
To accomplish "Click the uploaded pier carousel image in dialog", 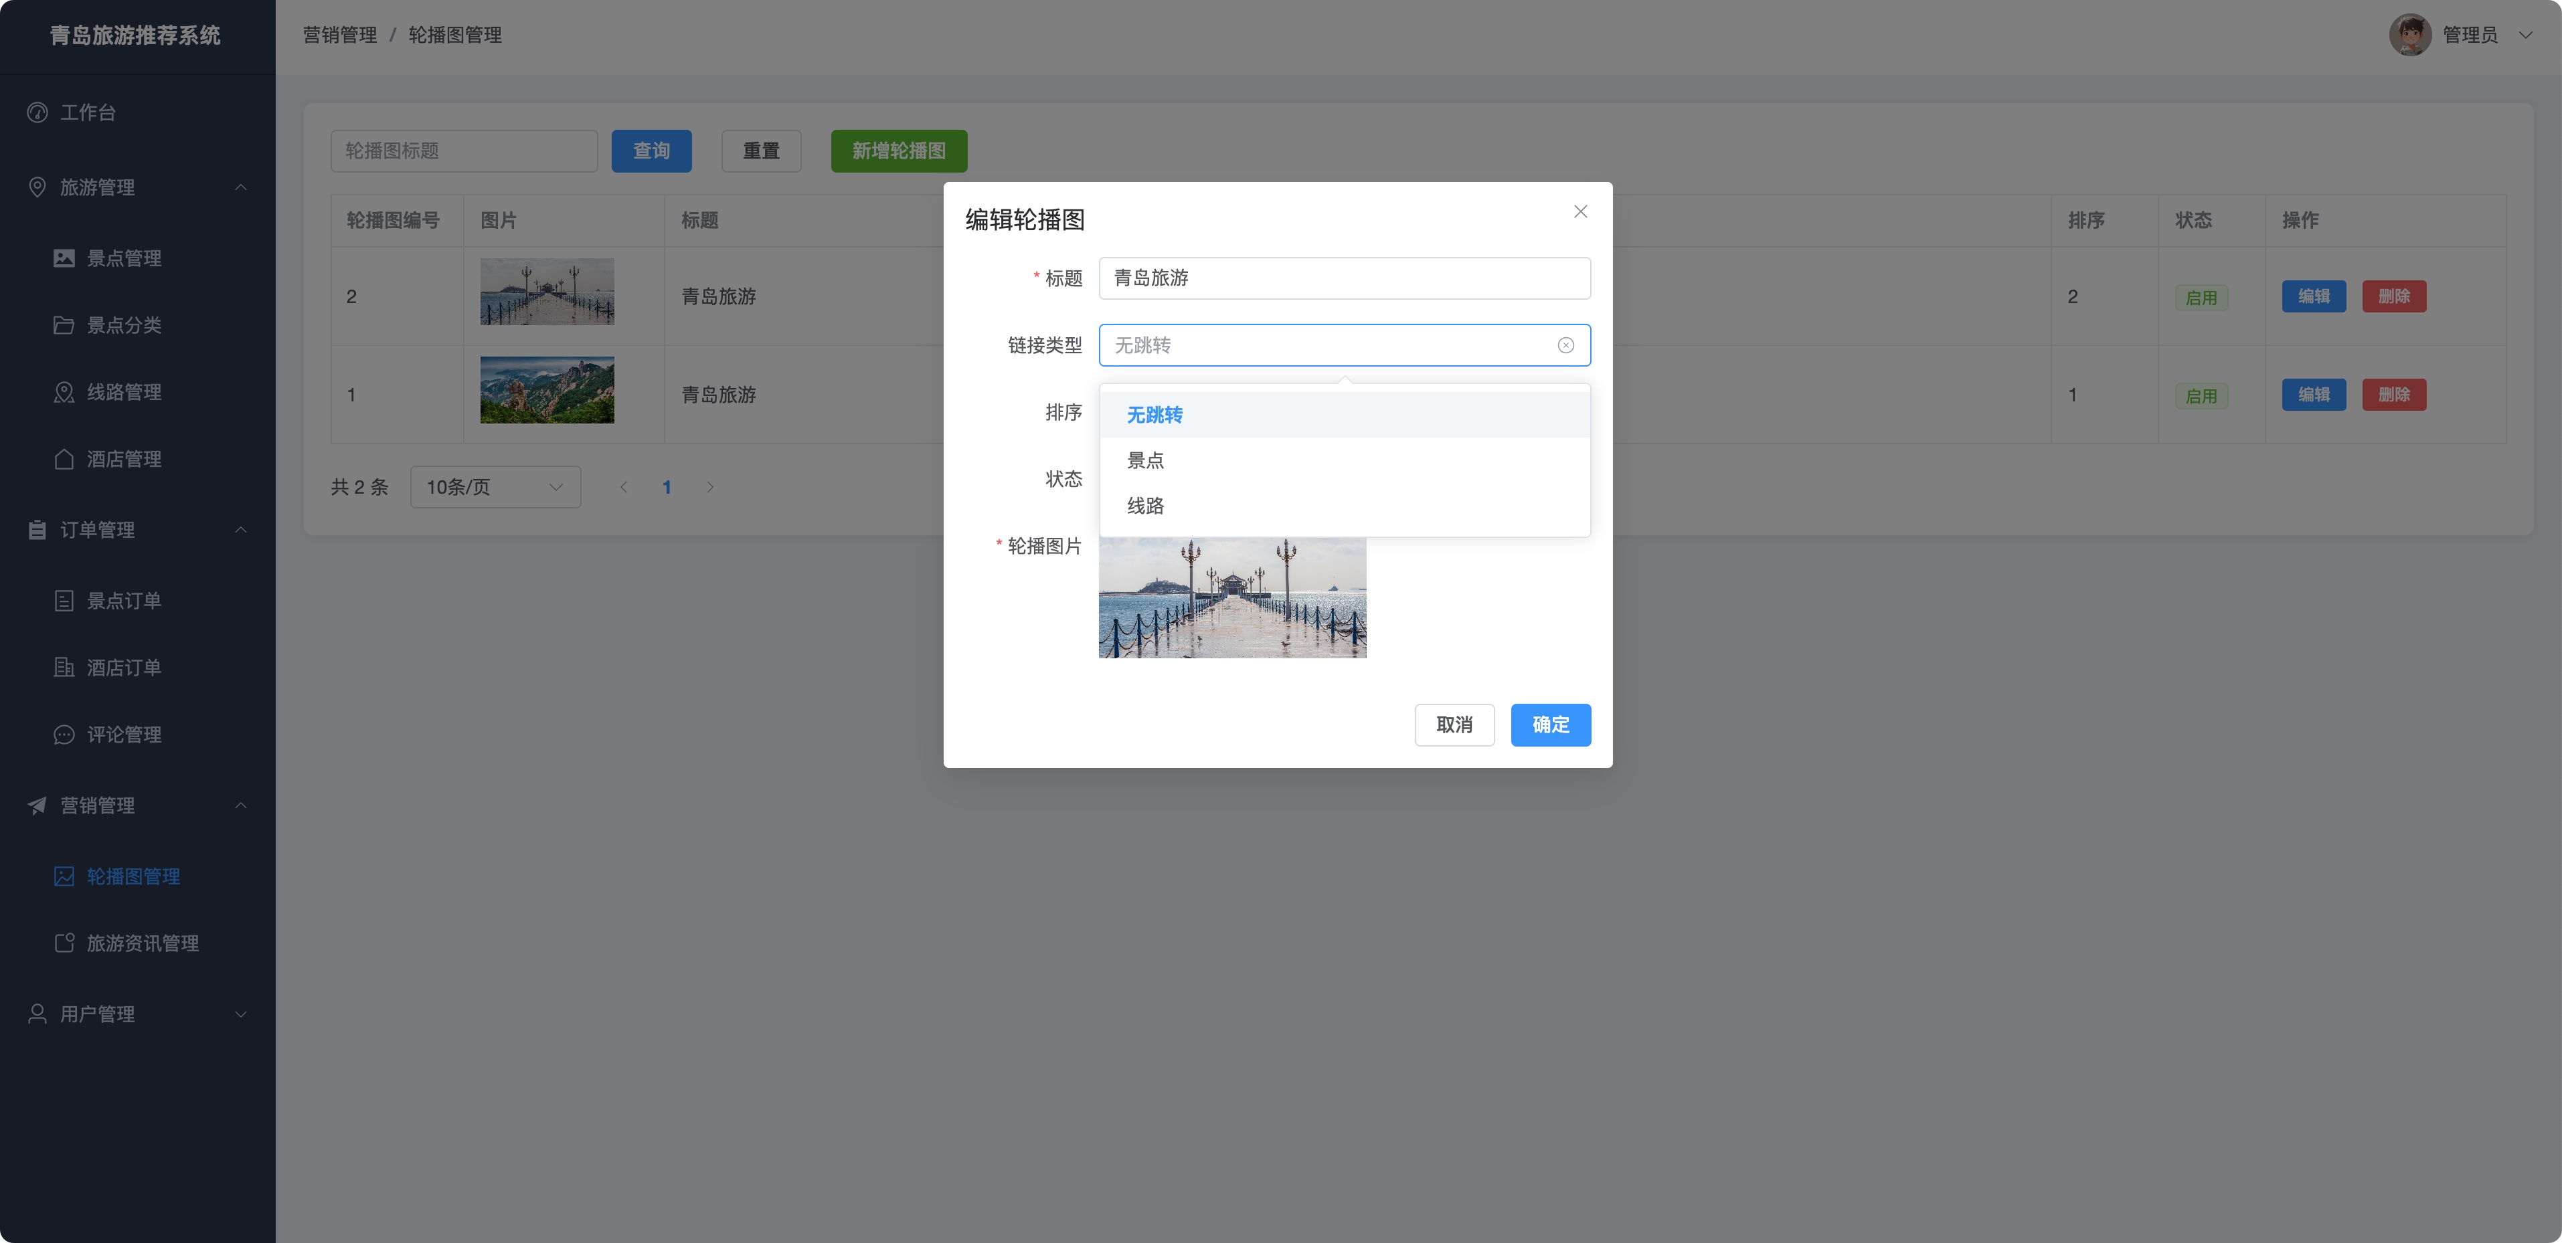I will (x=1232, y=597).
